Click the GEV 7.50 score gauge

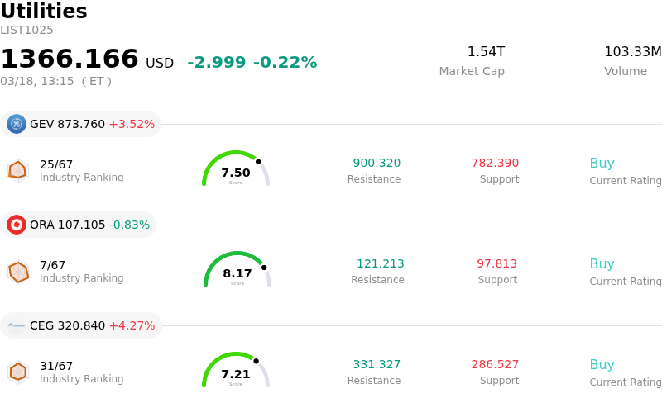pos(236,169)
